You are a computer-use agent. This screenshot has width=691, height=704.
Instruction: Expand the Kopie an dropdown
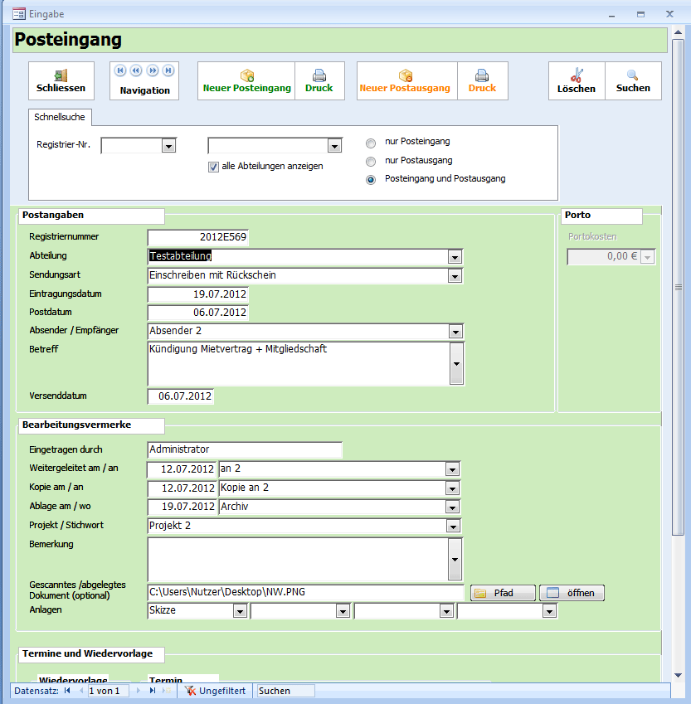tap(452, 488)
